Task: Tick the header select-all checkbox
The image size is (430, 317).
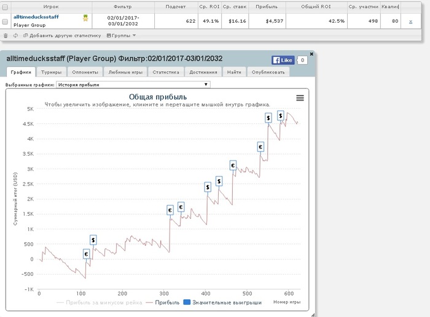Action: [5, 7]
